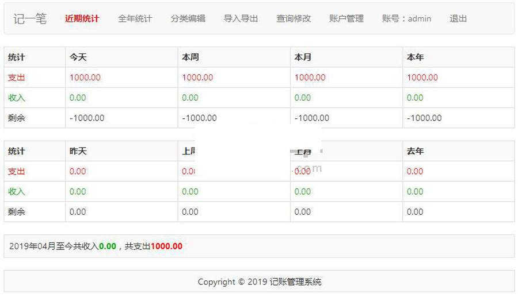
Task: Click the 今天 column header
Action: point(78,57)
